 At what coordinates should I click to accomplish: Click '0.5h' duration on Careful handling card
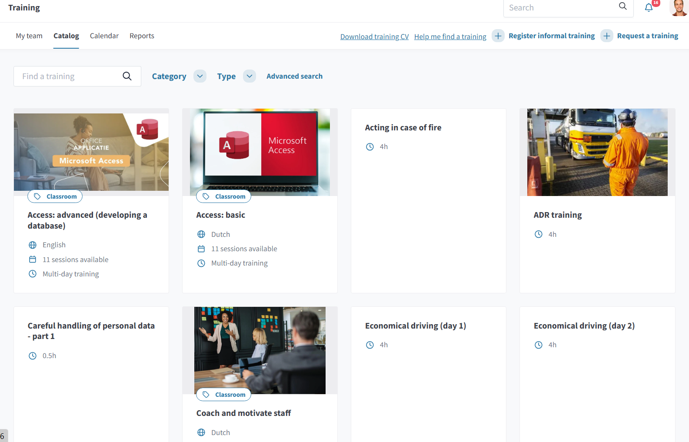click(49, 356)
